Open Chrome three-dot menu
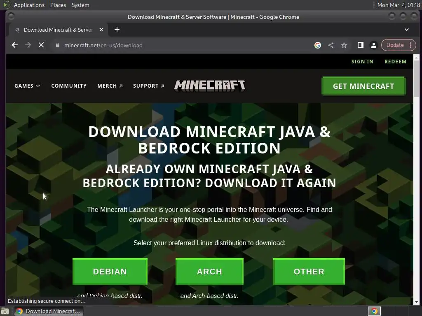 pyautogui.click(x=411, y=45)
